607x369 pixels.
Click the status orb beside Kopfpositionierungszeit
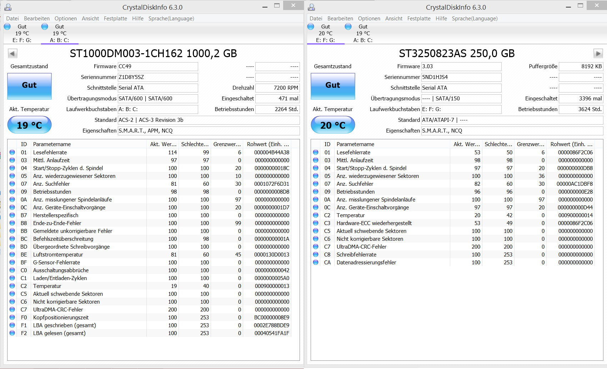click(x=12, y=317)
